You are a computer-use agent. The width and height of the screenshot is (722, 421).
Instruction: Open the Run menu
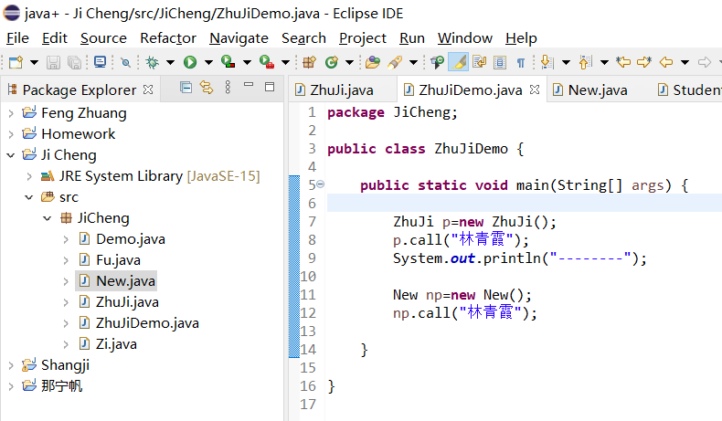click(411, 38)
